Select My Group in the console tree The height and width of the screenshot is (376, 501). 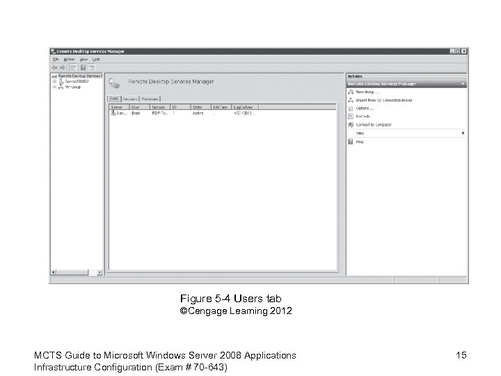tap(73, 87)
